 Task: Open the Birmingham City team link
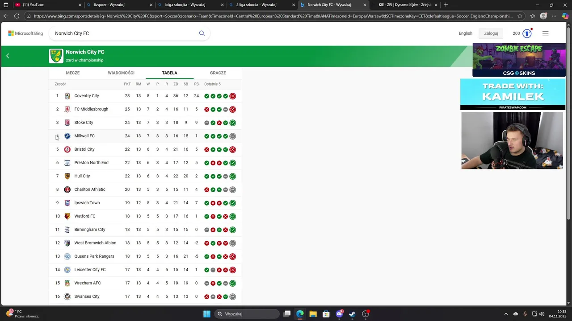(90, 230)
